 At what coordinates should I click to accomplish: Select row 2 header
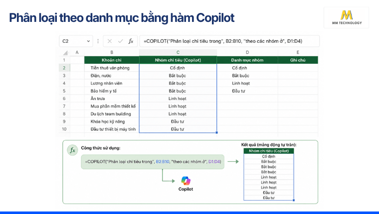coord(64,68)
